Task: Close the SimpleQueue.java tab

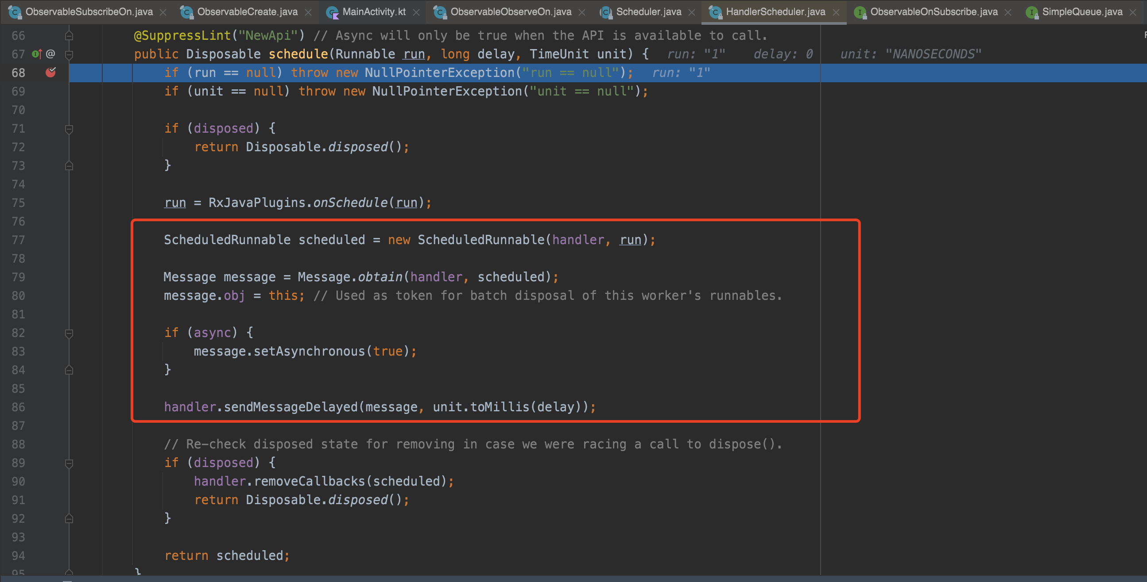Action: click(x=1133, y=12)
